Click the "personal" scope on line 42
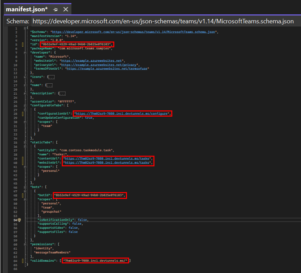The height and width of the screenshot is (273, 301). pyautogui.click(x=50, y=171)
